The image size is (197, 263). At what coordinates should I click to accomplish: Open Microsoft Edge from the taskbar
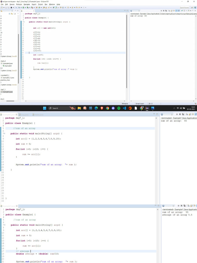(x=96, y=108)
